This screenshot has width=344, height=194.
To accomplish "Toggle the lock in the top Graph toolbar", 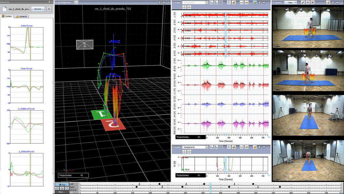I will point(255,2).
